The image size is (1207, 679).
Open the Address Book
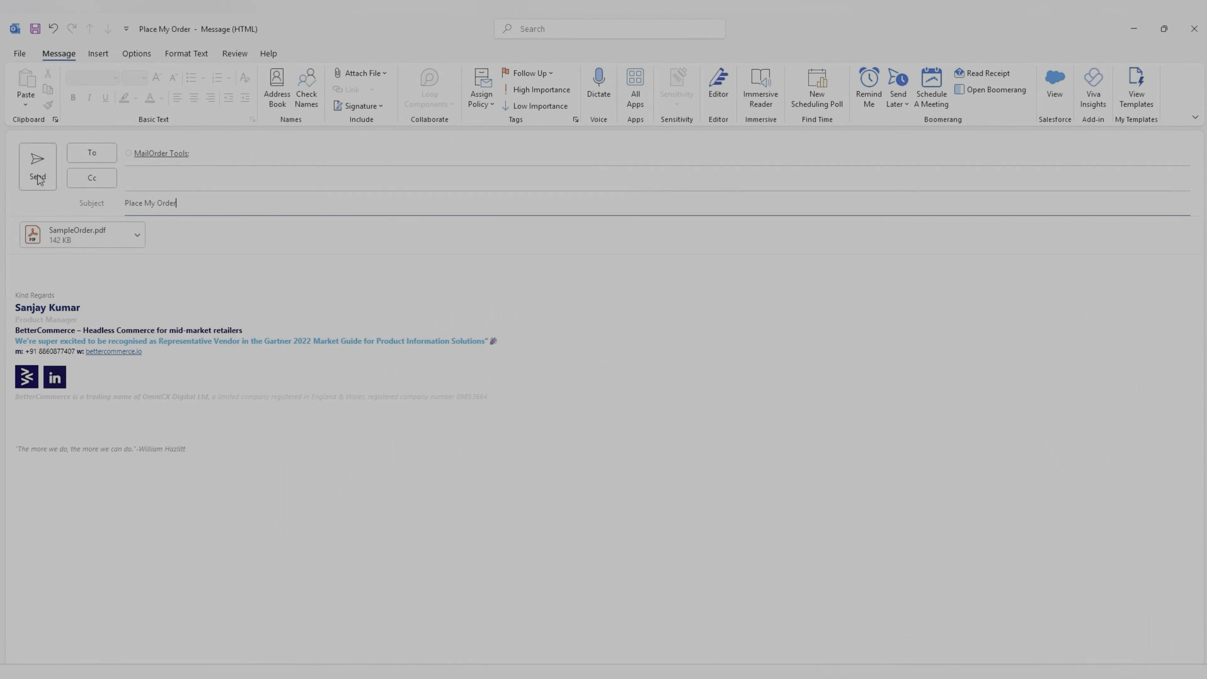point(277,88)
